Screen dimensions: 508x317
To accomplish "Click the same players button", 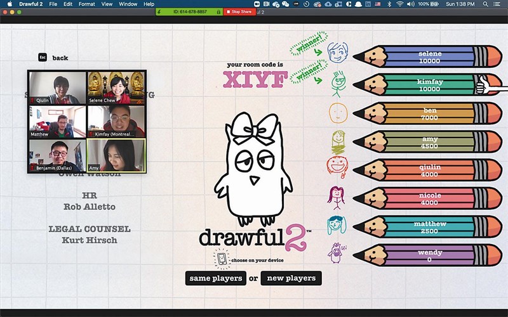I will pos(216,278).
